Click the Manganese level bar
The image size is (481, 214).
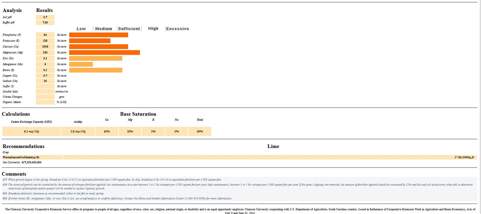[81, 64]
